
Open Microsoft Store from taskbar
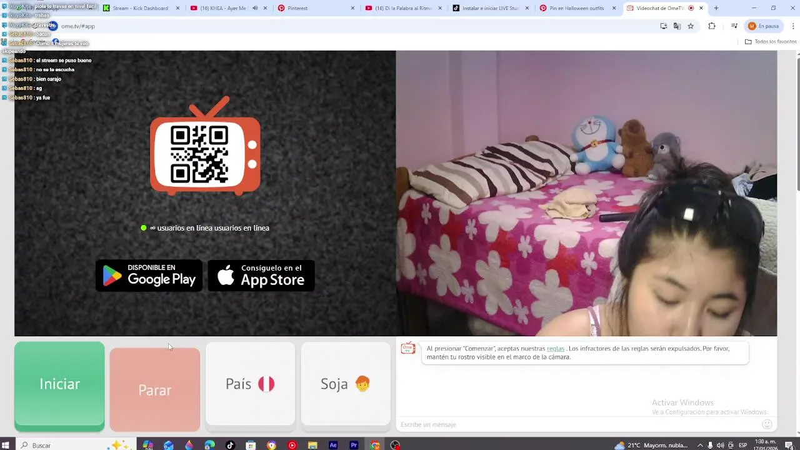pyautogui.click(x=251, y=445)
